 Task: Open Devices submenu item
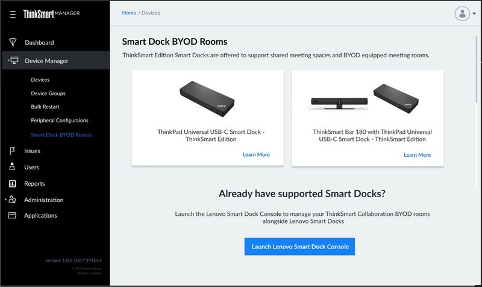[x=40, y=80]
